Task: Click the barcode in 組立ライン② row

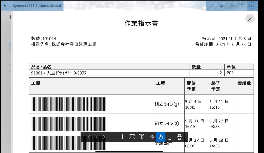Action: pyautogui.click(x=68, y=124)
